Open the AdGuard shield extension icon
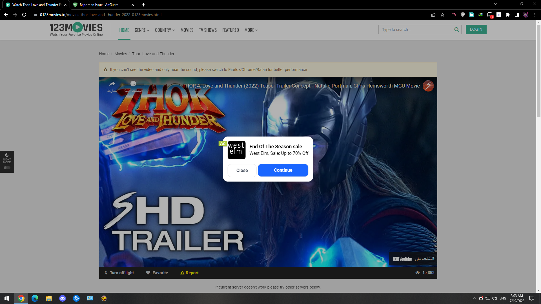 (x=462, y=15)
